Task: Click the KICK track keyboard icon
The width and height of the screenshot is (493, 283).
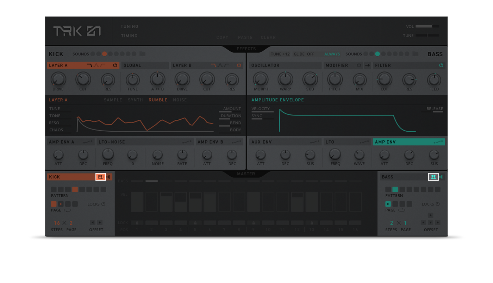Action: click(101, 177)
